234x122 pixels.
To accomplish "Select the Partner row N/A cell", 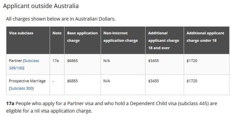I will [x=107, y=61].
